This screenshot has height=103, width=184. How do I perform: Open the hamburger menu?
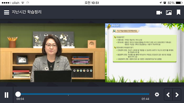7,12
